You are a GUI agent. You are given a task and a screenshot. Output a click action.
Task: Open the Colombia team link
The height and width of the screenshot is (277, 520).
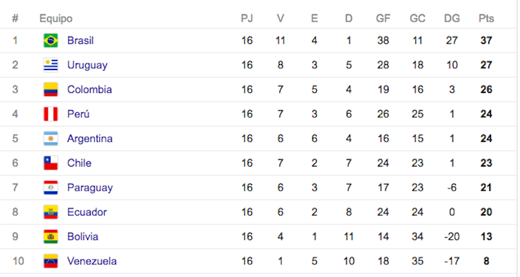pos(89,89)
